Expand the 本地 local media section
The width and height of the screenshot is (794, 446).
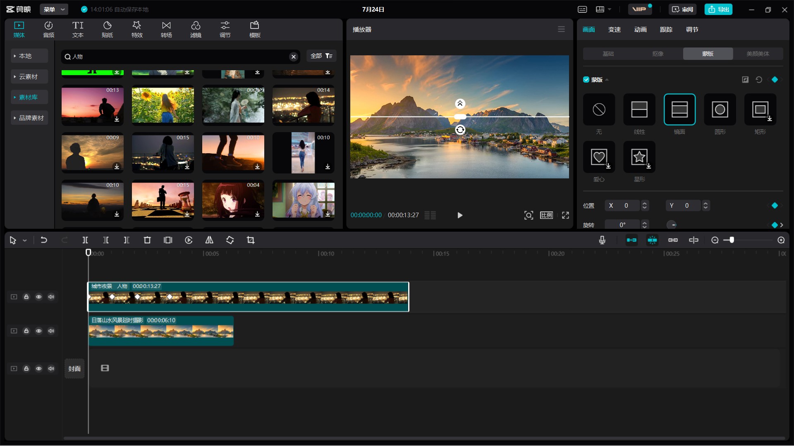pos(29,56)
